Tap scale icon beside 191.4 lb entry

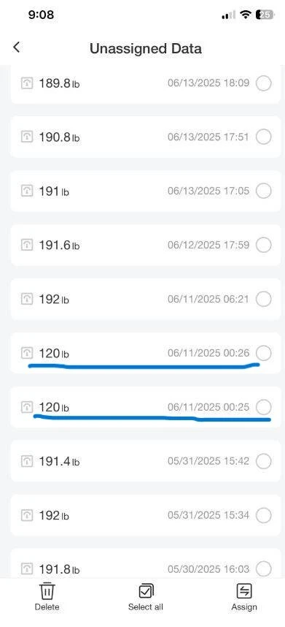pos(27,461)
